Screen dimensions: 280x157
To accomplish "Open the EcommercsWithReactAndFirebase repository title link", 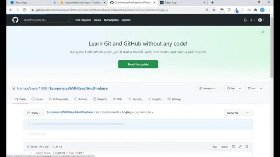I will 79,89.
